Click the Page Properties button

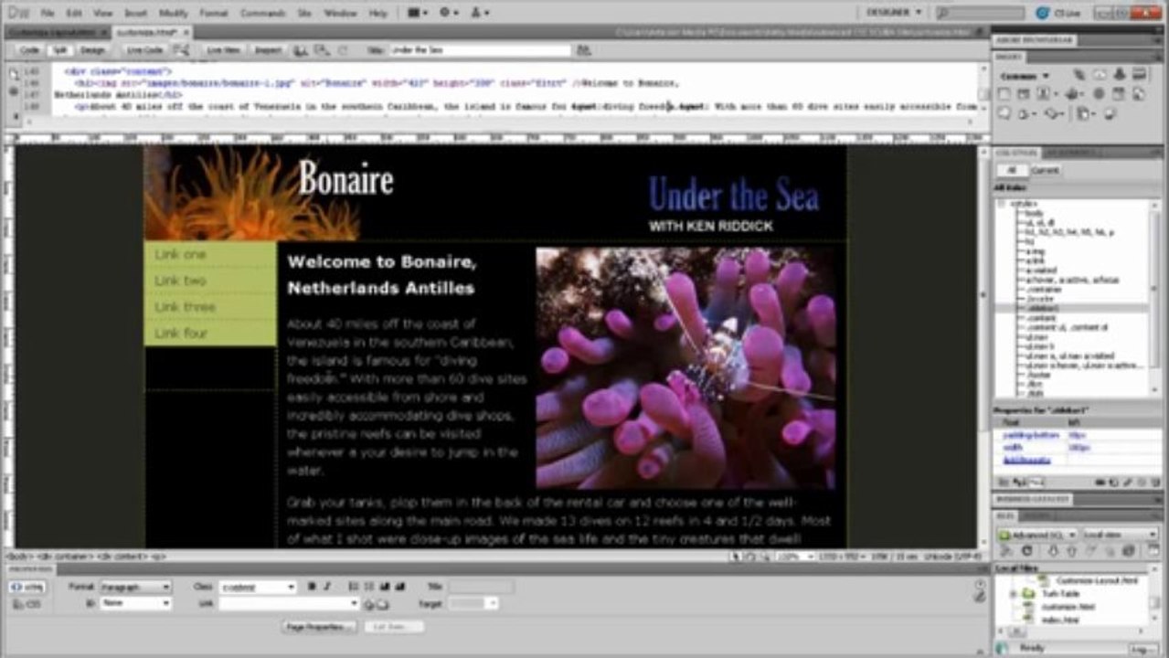click(318, 627)
